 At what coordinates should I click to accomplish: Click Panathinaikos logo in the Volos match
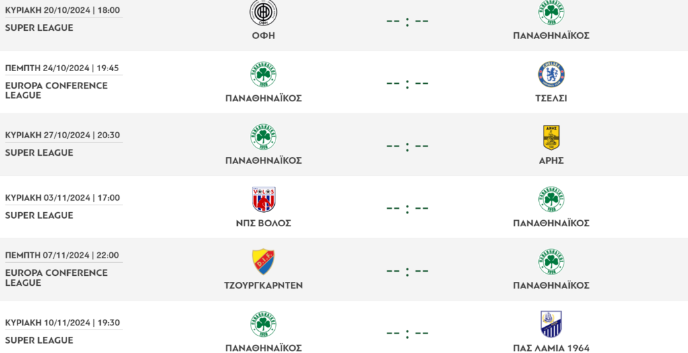pyautogui.click(x=551, y=199)
